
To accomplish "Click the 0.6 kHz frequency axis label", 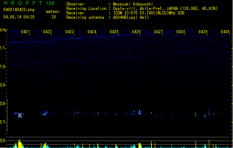I will tap(3, 141).
